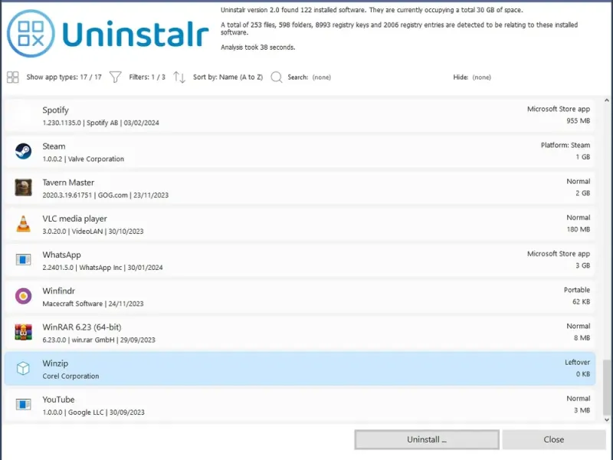The width and height of the screenshot is (613, 460).
Task: Click Spotify's 955 MB size
Action: click(579, 121)
